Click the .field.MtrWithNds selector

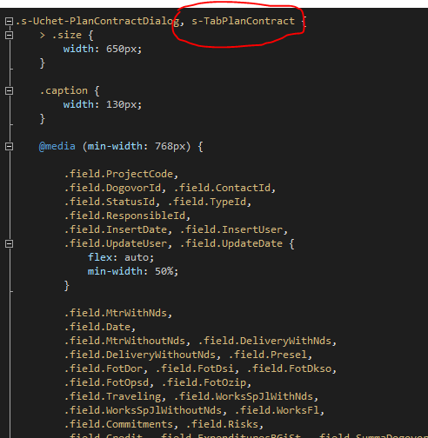pyautogui.click(x=116, y=313)
